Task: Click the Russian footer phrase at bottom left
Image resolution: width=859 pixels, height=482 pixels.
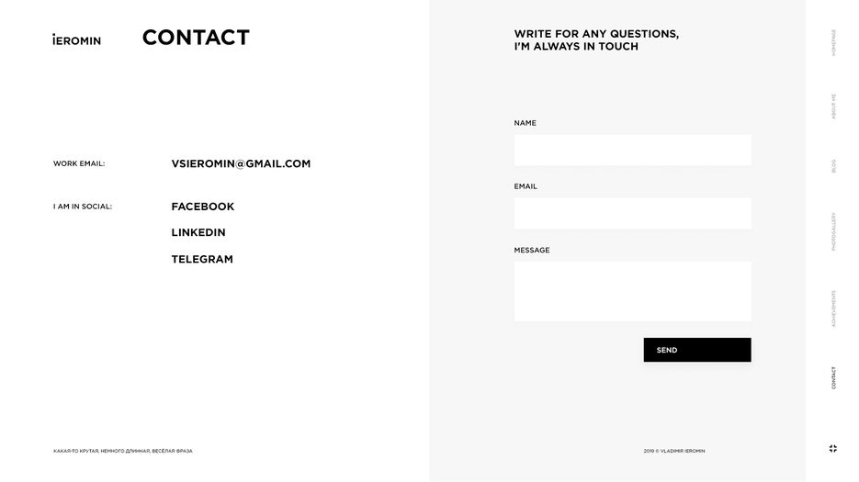Action: click(x=123, y=451)
